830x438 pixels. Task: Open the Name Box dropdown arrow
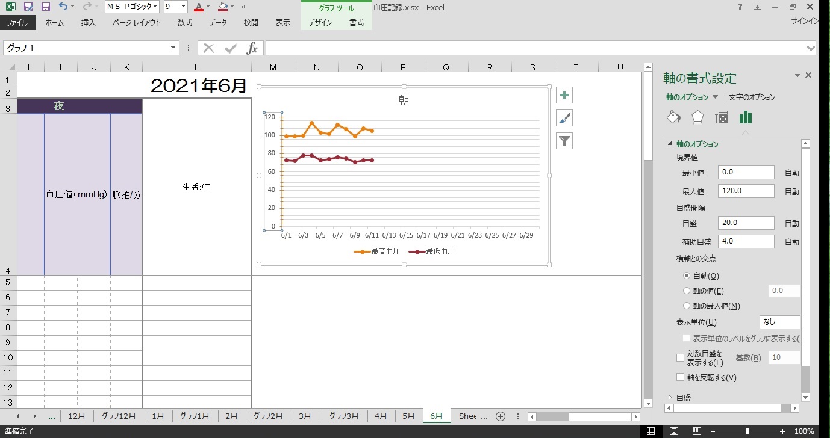[173, 48]
